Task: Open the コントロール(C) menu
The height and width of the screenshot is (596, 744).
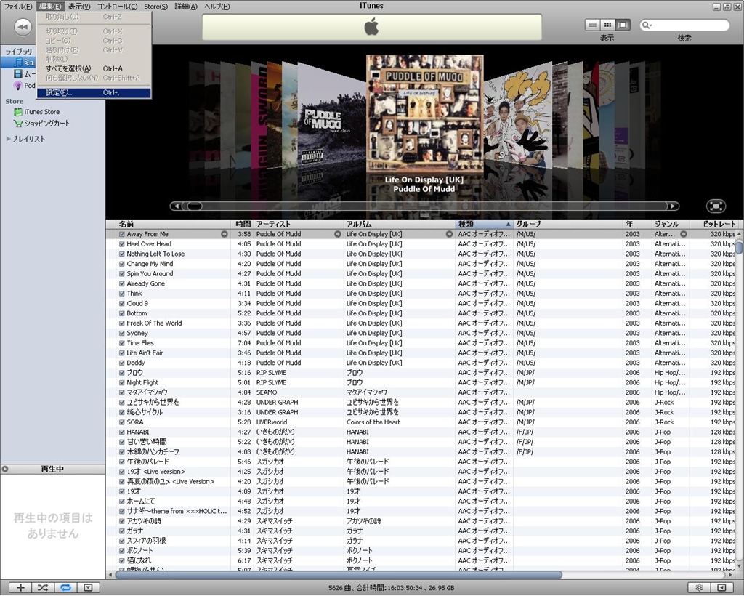Action: (x=117, y=6)
